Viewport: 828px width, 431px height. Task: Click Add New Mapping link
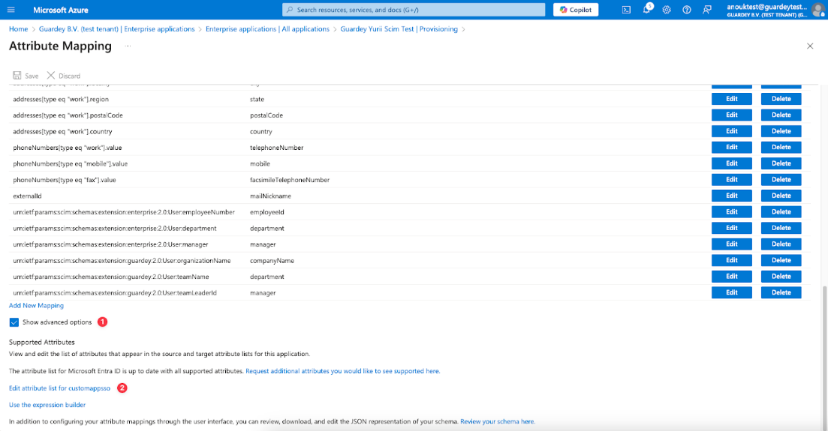point(36,306)
